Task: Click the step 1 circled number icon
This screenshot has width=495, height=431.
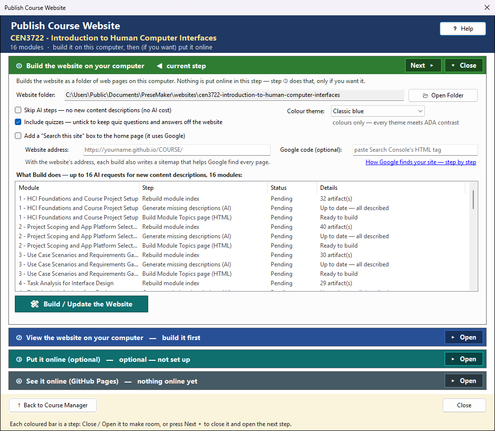Action: [19, 66]
